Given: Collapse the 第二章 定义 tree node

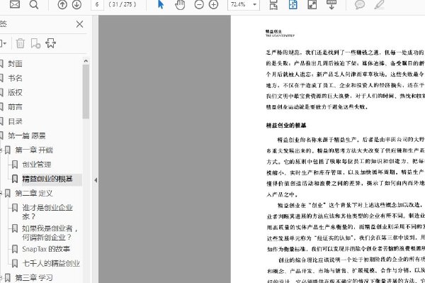Looking at the screenshot, I should point(1,193).
